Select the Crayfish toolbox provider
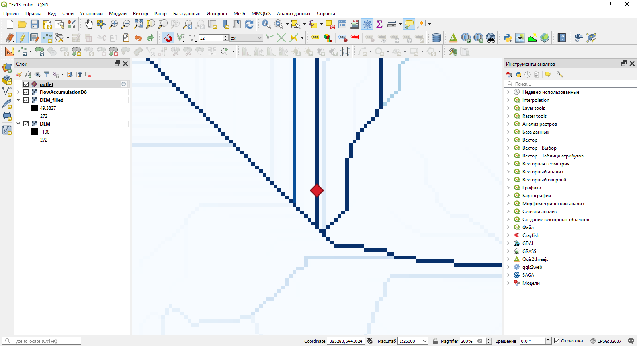The image size is (637, 346). click(x=531, y=235)
